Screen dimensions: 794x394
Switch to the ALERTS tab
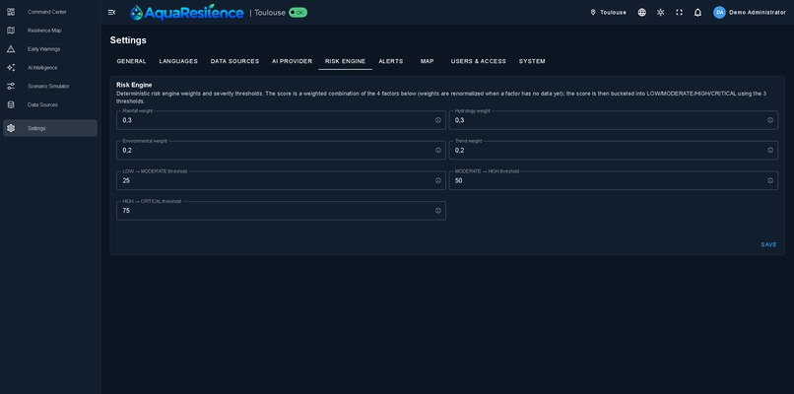point(391,61)
